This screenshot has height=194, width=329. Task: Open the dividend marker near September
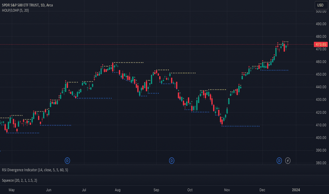pos(172,160)
